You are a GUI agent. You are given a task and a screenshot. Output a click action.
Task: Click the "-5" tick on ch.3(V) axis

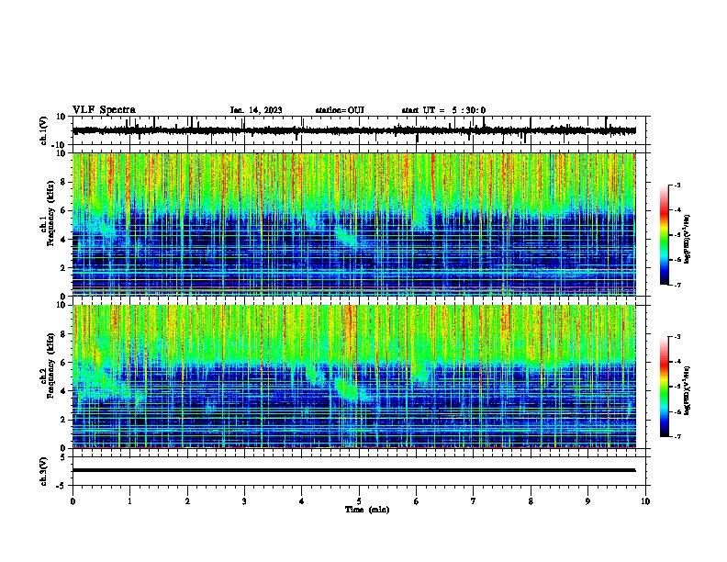click(62, 486)
